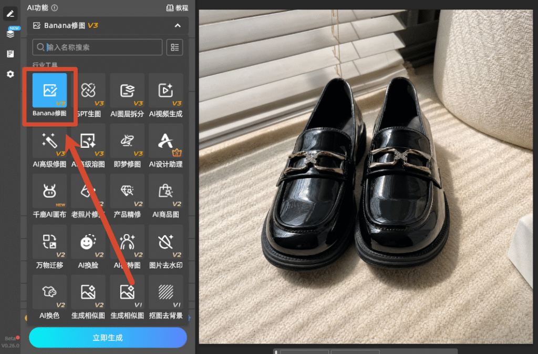Open the 生成相似图 V2 tool

pos(88,292)
